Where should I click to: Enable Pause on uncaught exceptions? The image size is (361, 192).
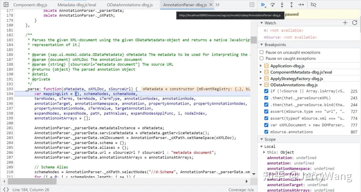261,52
